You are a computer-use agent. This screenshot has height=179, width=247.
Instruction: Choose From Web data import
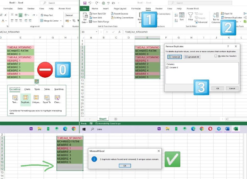pyautogui.click(x=96, y=18)
